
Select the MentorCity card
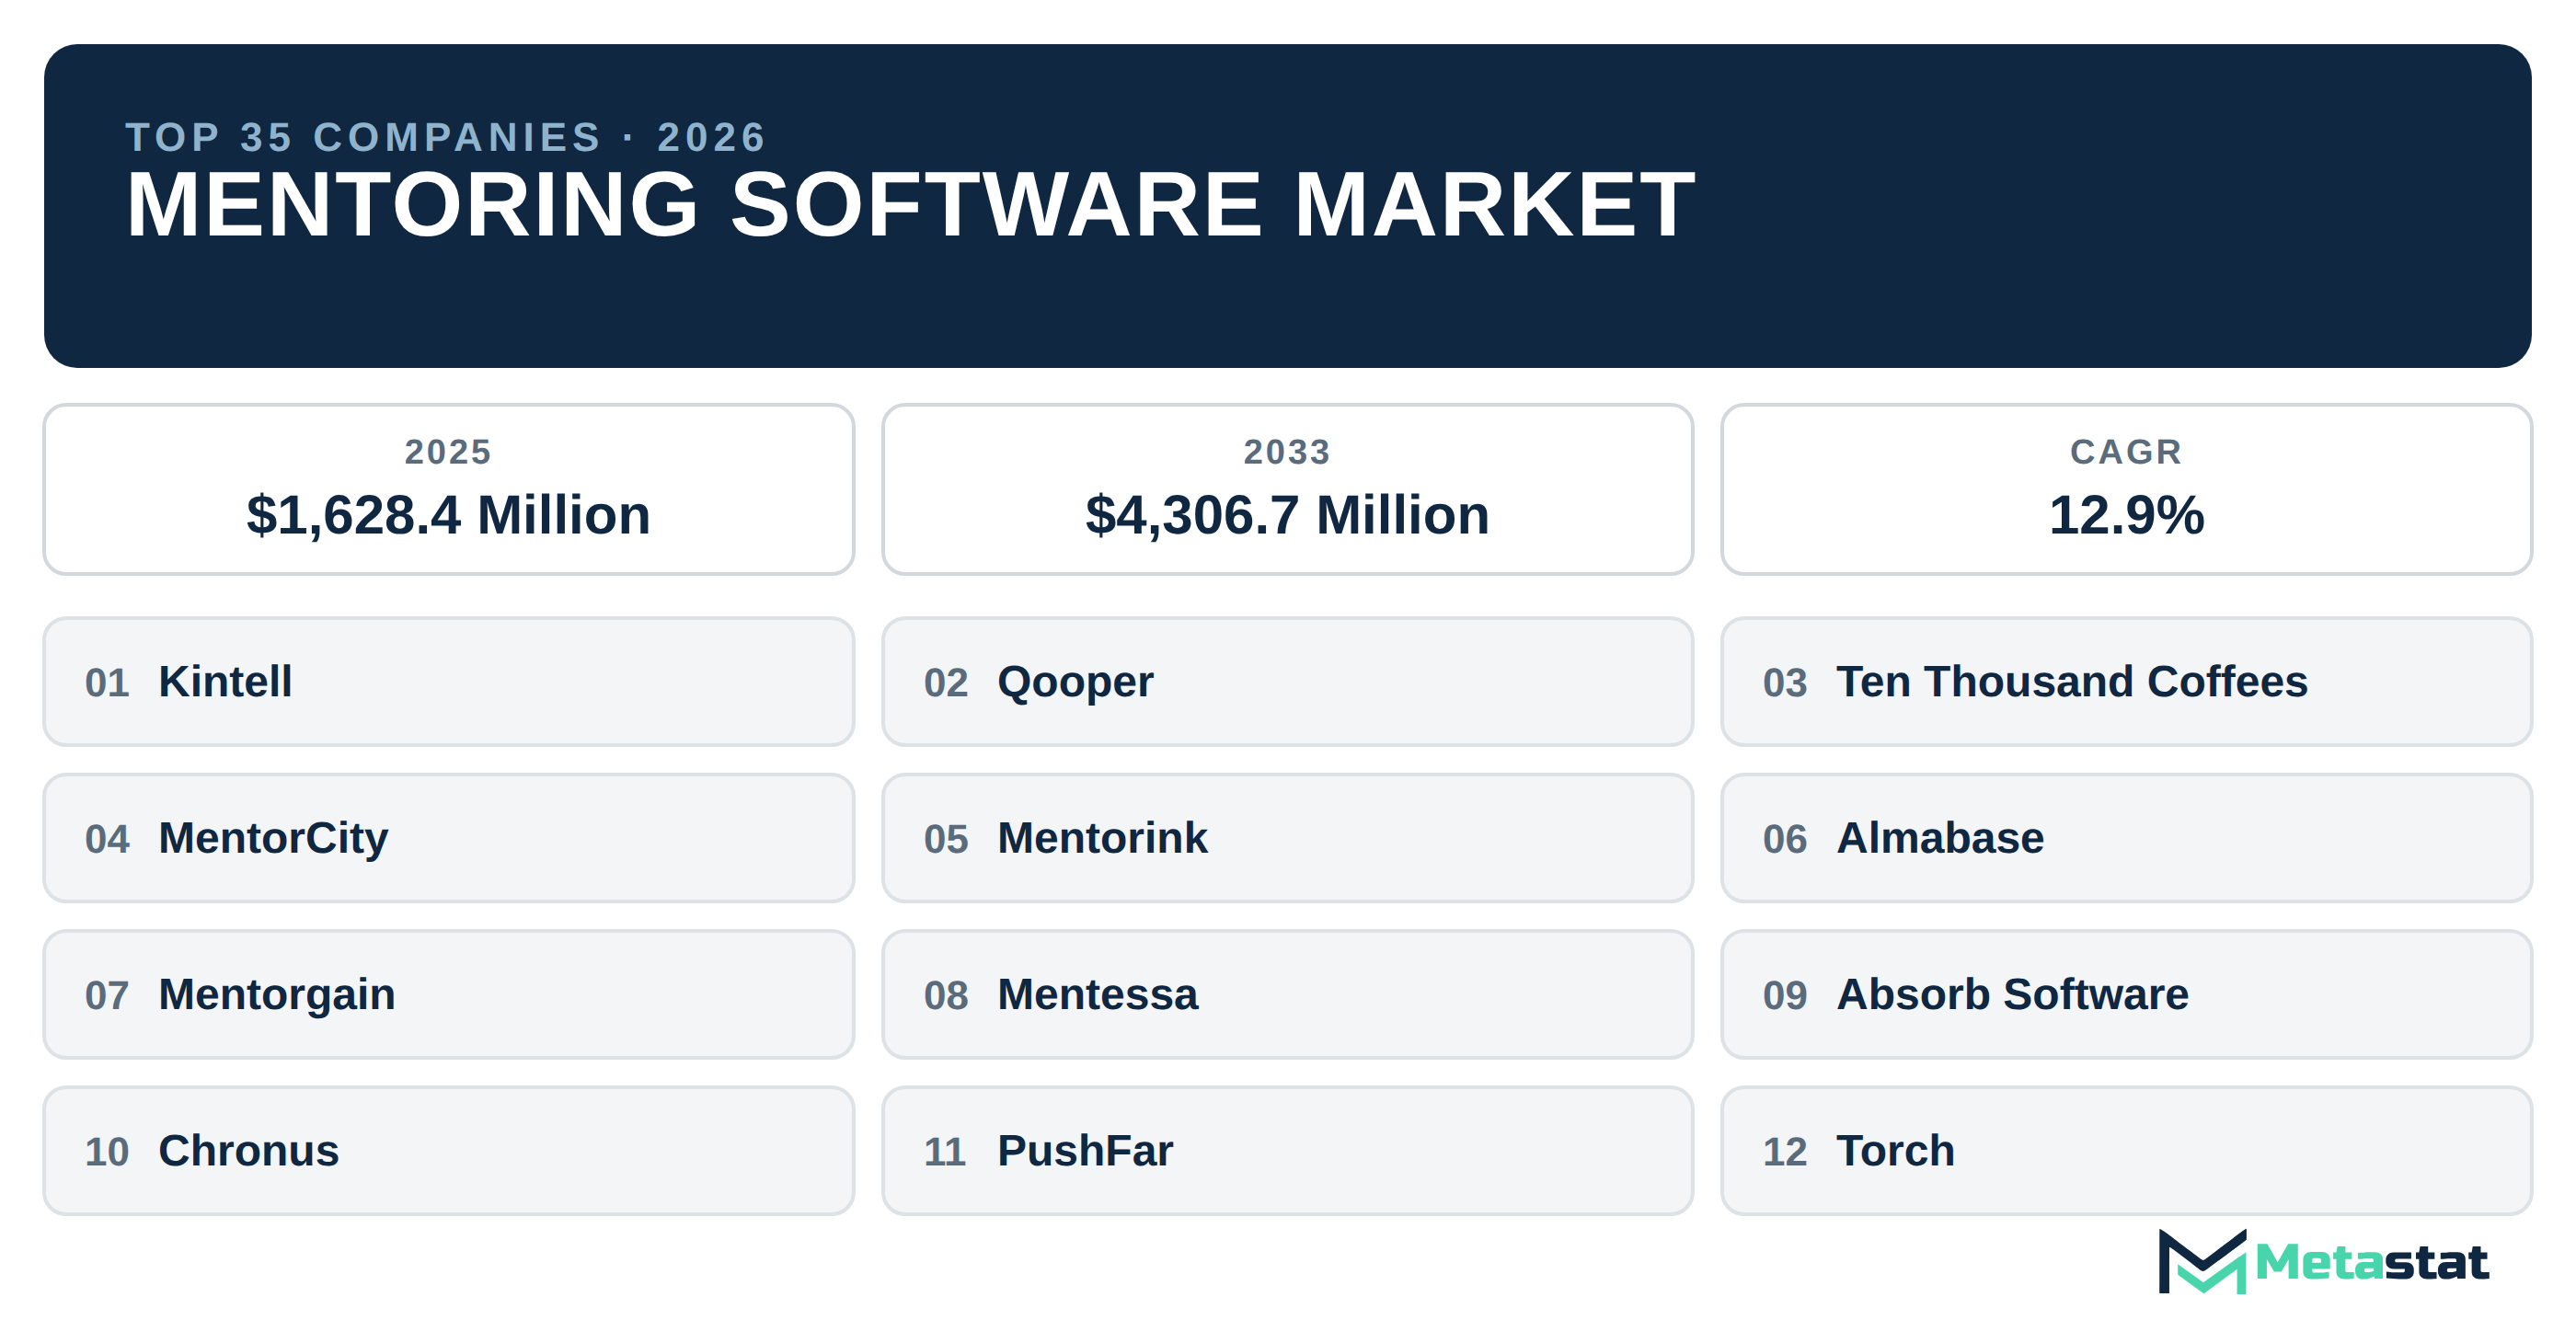[448, 838]
